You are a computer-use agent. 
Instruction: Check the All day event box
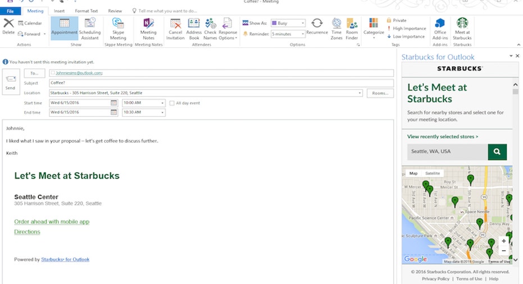tap(172, 103)
